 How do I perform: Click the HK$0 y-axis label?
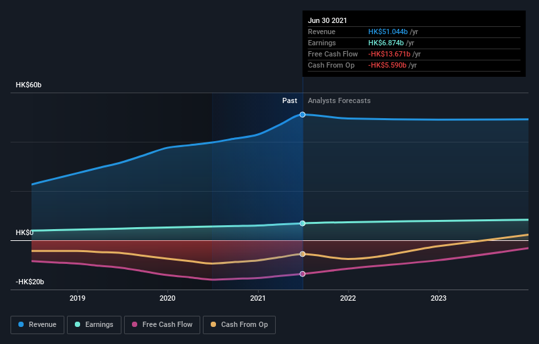click(24, 232)
